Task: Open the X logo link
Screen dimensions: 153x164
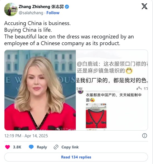Action: tap(144, 6)
